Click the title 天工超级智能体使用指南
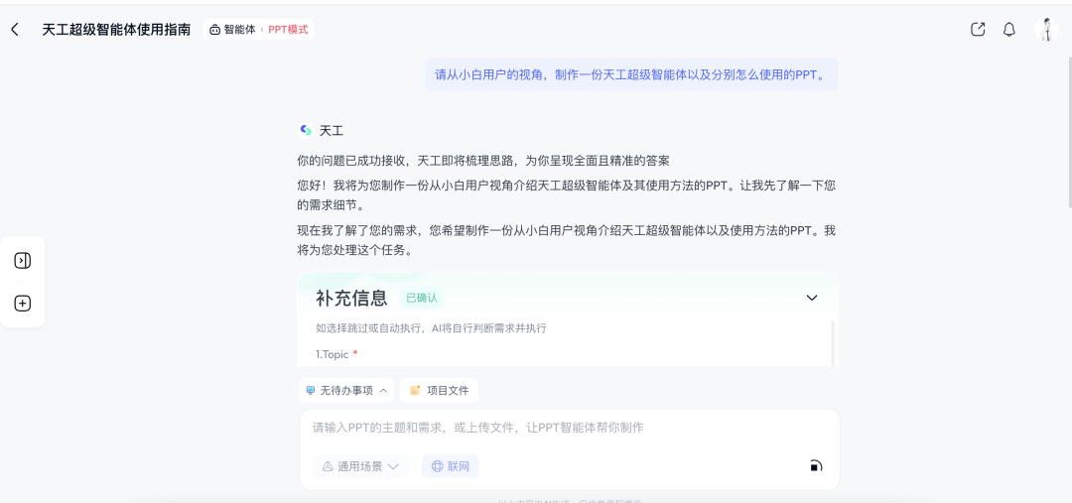 (x=116, y=30)
